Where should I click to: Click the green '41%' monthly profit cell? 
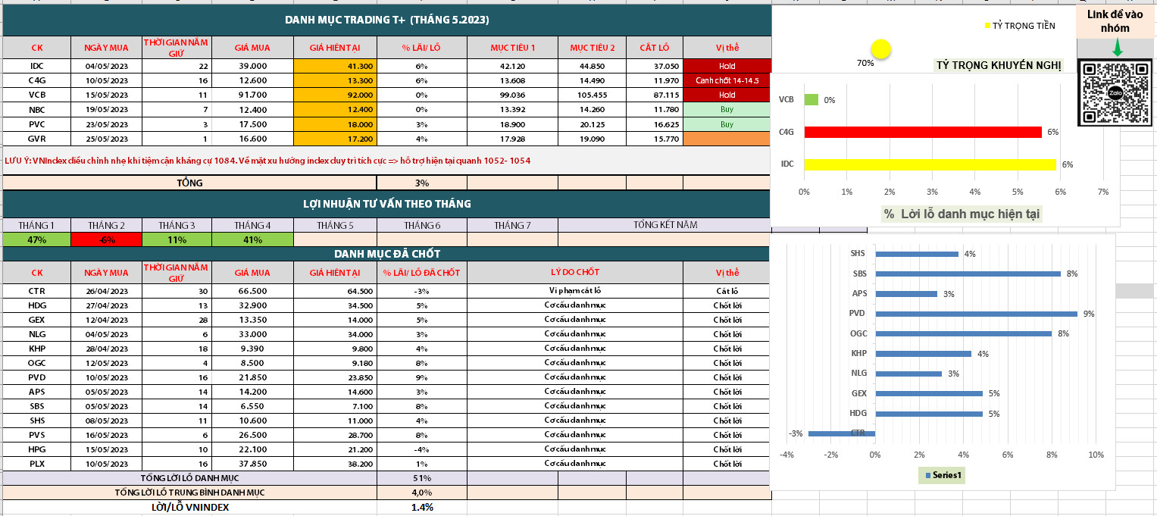coord(252,239)
